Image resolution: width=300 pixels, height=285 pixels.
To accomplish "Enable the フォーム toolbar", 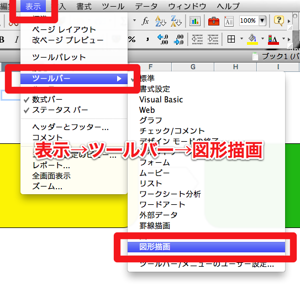I will point(206,163).
